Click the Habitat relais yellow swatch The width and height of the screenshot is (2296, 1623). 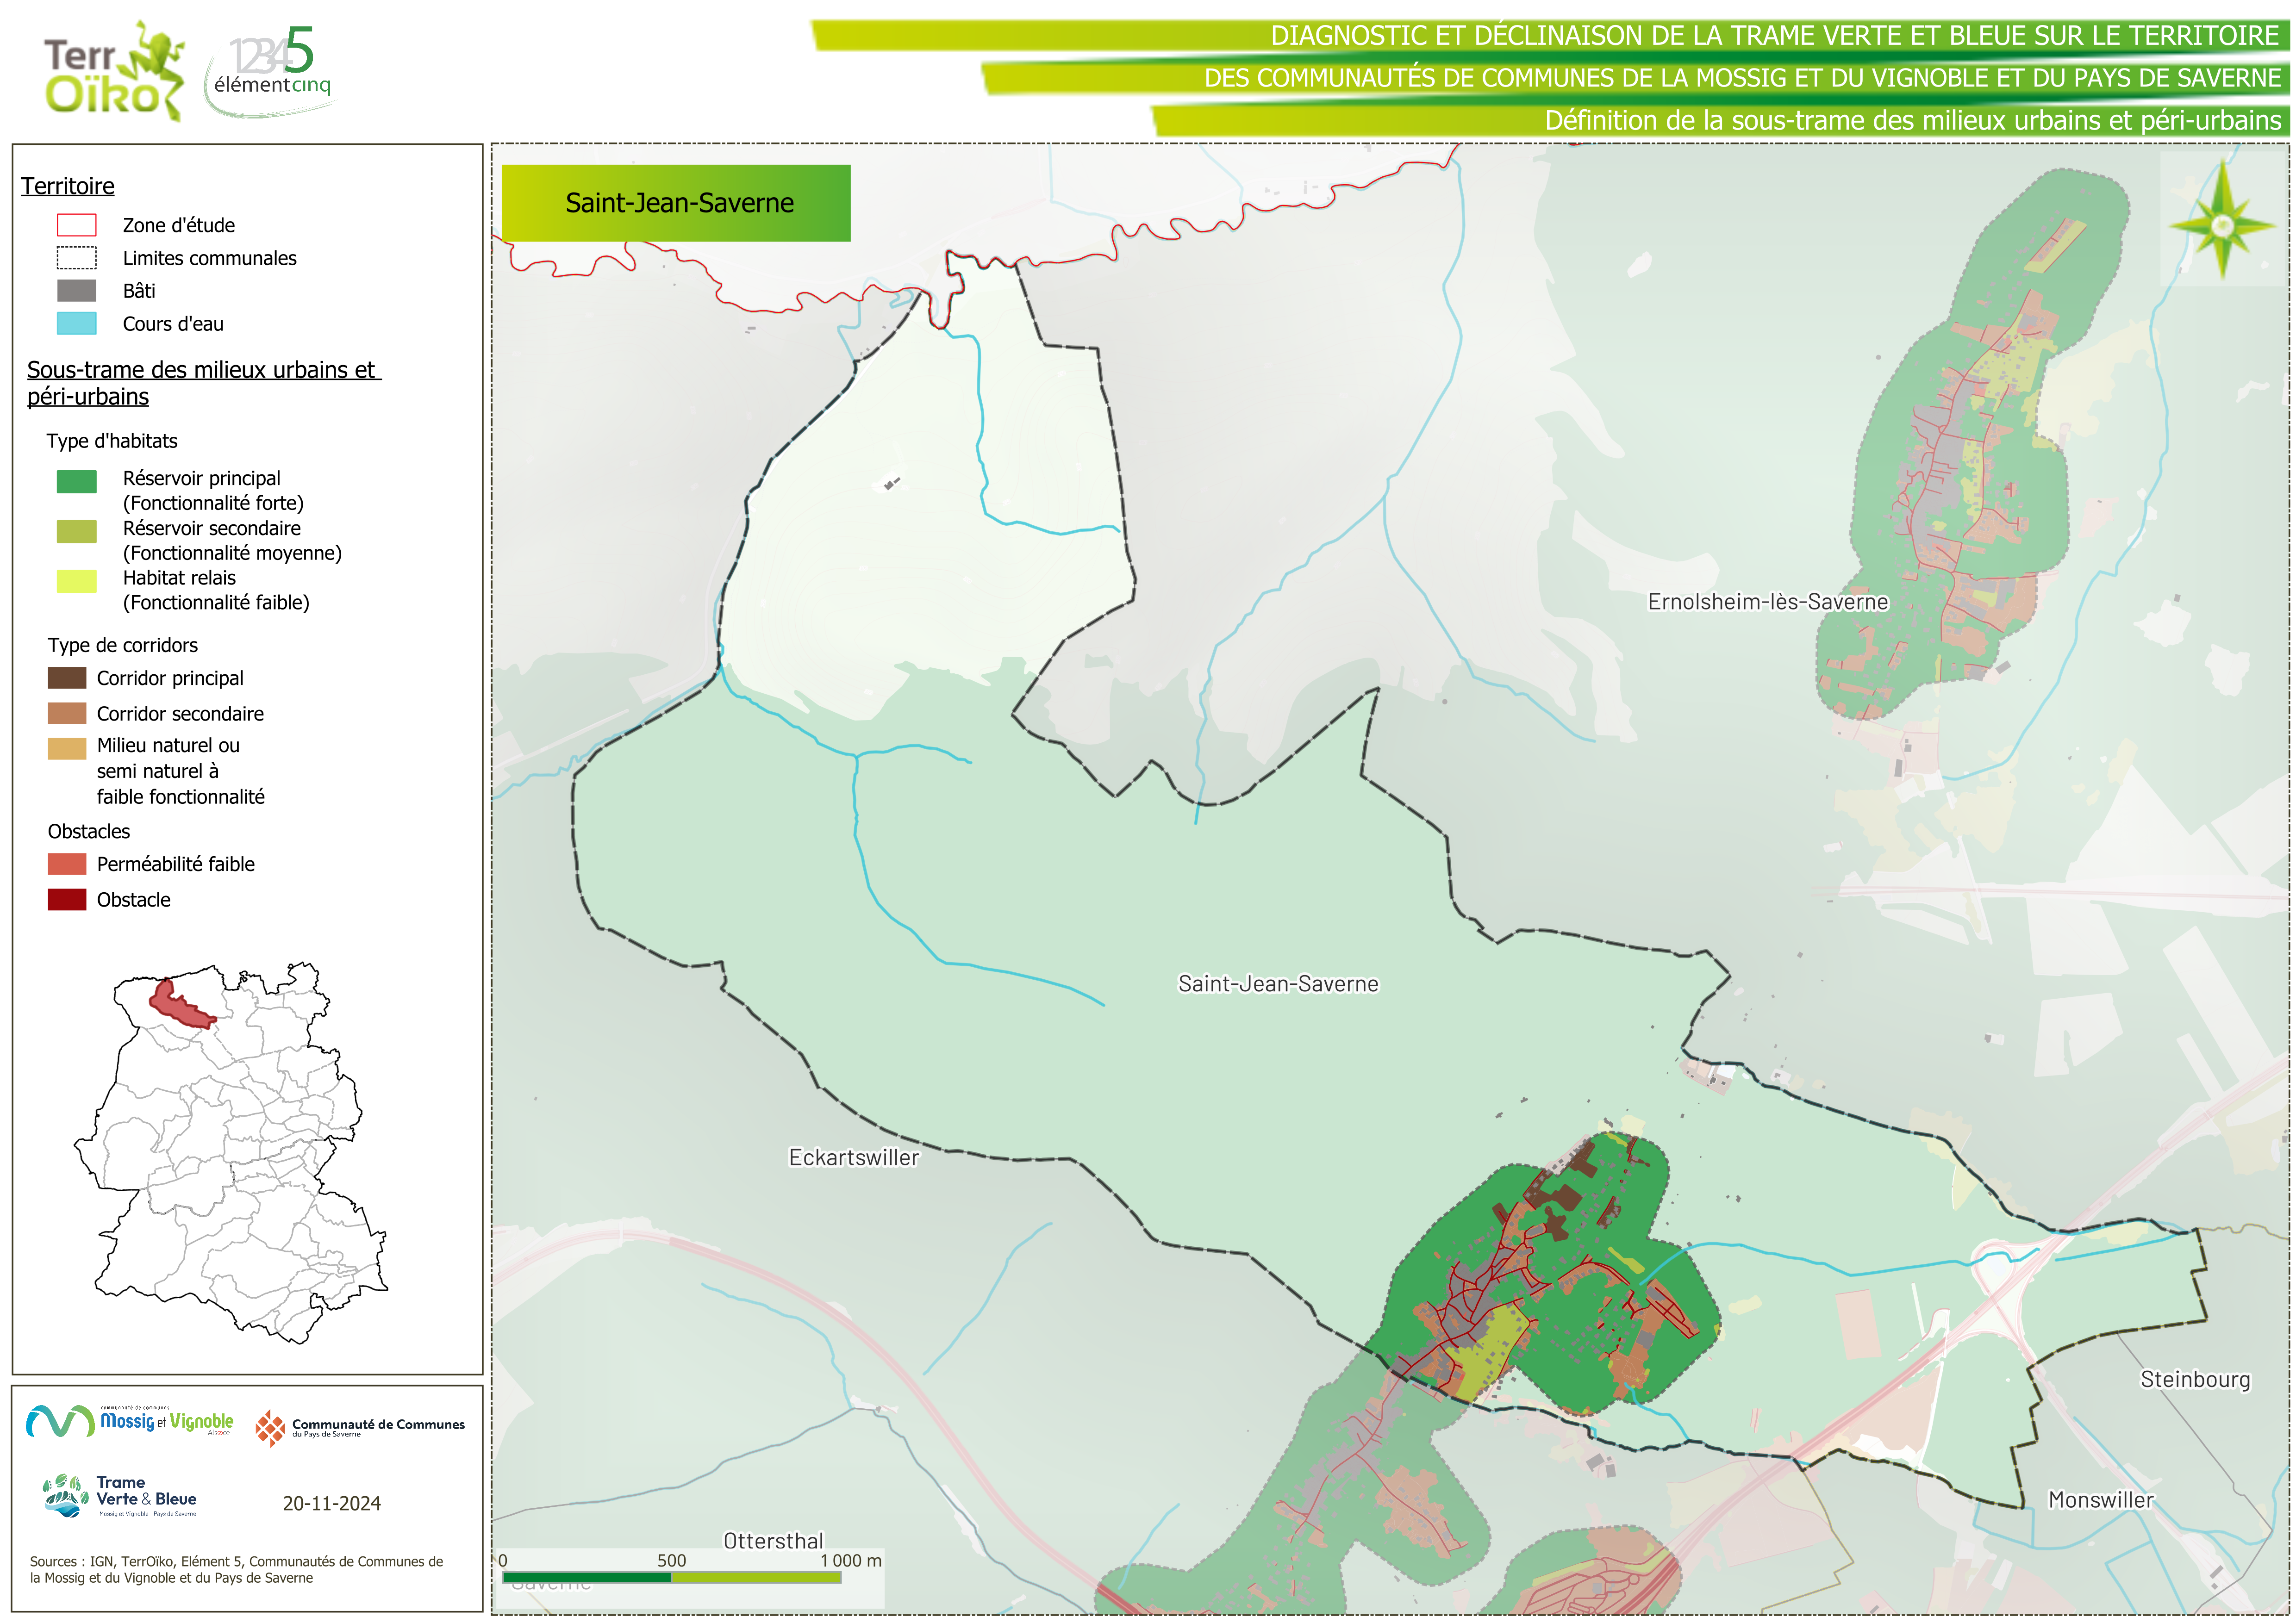point(76,581)
